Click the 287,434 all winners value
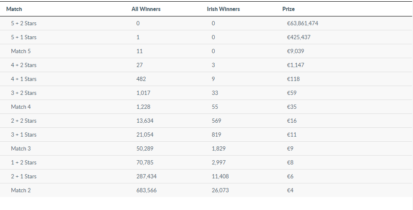The height and width of the screenshot is (210, 413). [x=146, y=176]
